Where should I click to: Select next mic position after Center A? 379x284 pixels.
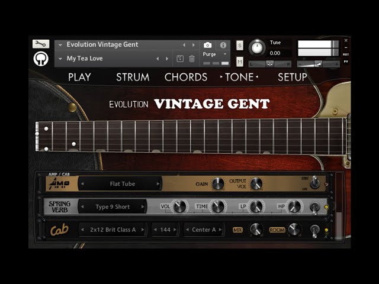pos(220,230)
